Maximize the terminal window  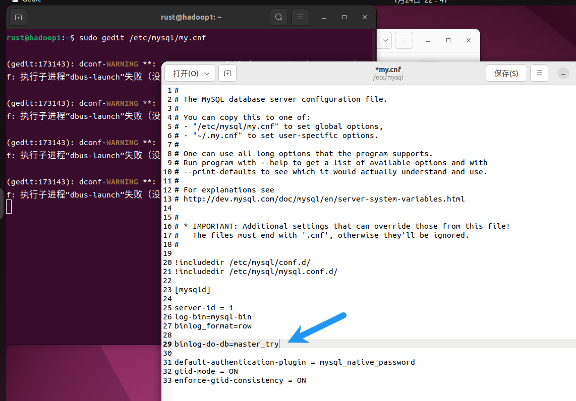point(344,17)
